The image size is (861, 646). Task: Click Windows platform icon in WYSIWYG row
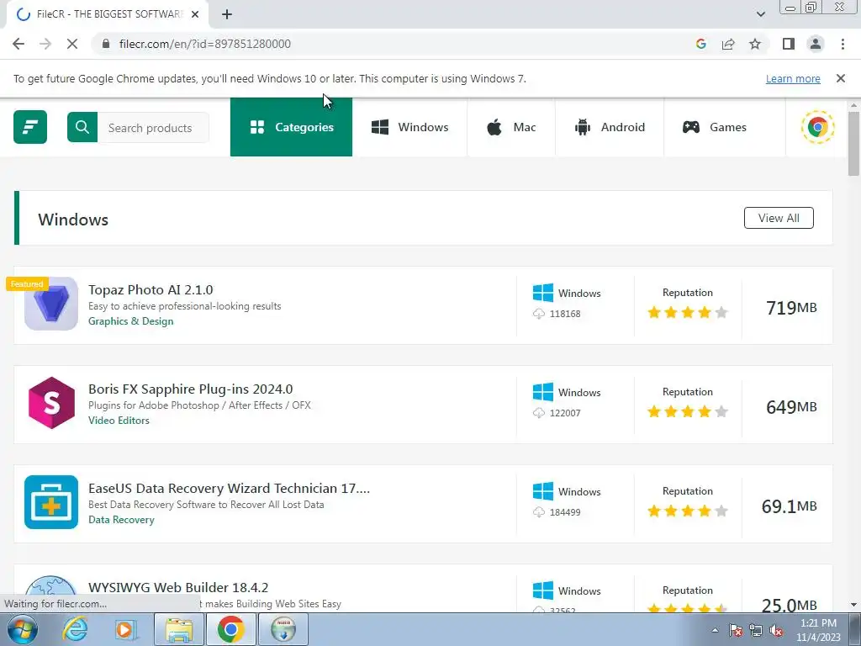click(543, 590)
